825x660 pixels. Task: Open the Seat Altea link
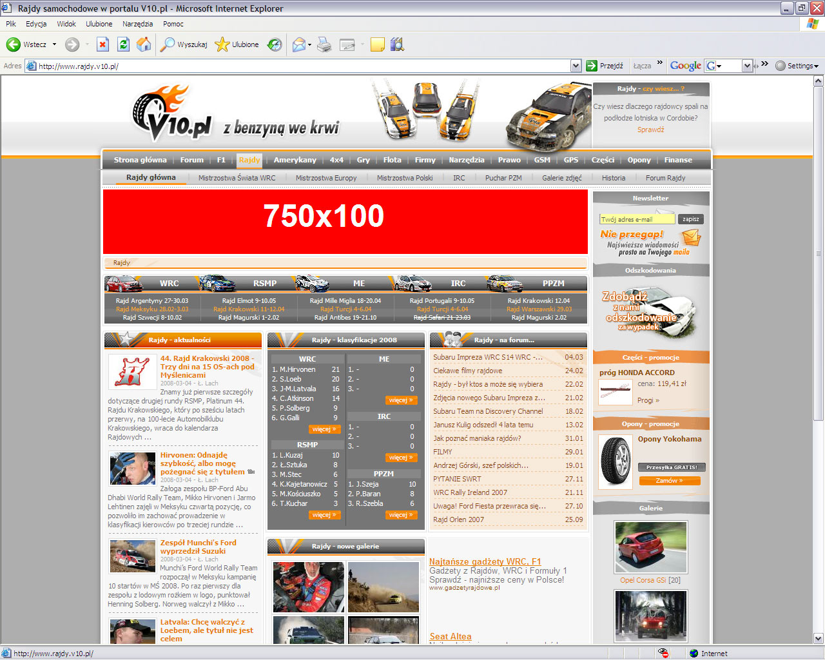[x=451, y=636]
